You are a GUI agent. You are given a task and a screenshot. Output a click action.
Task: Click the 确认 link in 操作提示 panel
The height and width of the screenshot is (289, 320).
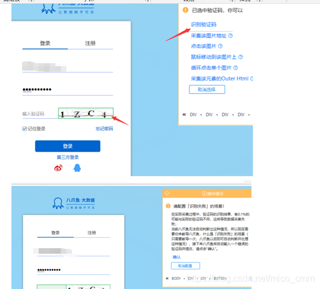pos(177,257)
